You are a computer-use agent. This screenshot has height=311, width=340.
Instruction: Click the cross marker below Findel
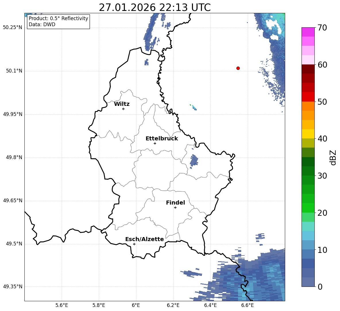click(175, 208)
